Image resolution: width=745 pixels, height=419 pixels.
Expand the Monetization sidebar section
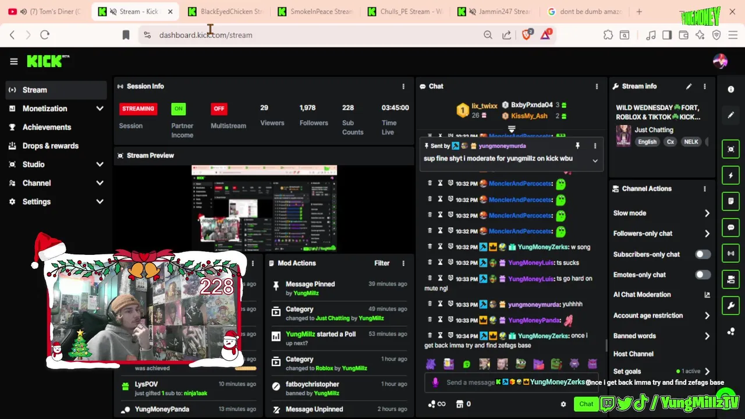[x=100, y=108]
